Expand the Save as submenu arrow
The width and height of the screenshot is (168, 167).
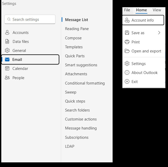click(159, 33)
